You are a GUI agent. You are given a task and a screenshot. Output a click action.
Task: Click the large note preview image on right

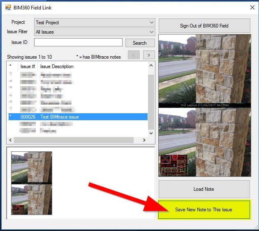click(205, 105)
